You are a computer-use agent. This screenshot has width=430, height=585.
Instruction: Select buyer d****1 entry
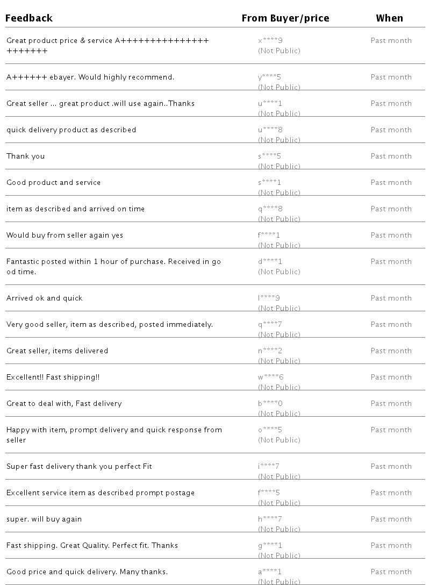[x=270, y=261]
